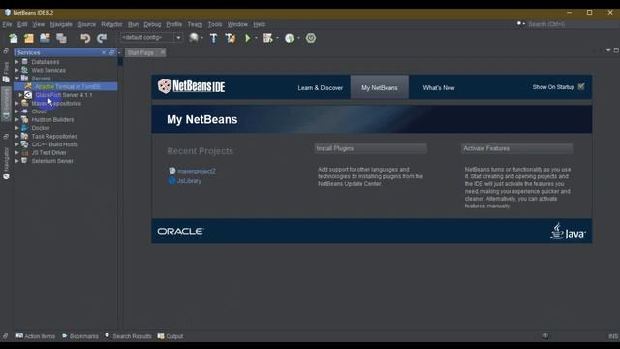This screenshot has width=620, height=349.
Task: Click the Action Items icon in status bar
Action: coord(19,336)
